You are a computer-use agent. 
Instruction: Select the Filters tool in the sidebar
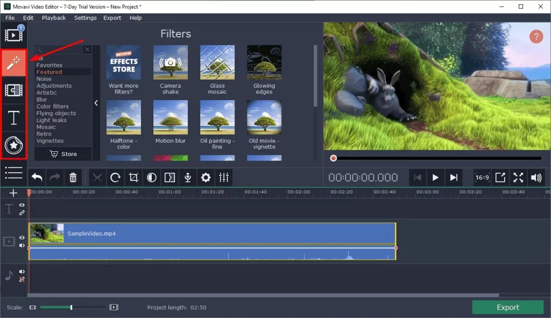(x=13, y=62)
